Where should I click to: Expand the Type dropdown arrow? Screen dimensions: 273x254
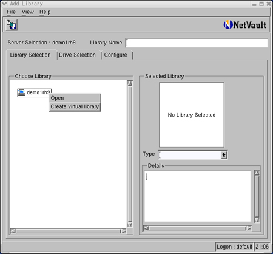(224, 155)
